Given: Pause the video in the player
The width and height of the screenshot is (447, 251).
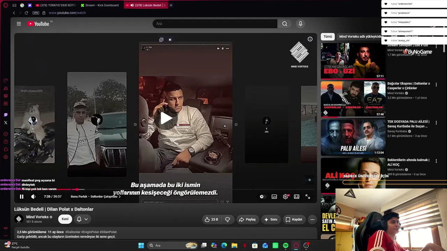Looking at the screenshot, I should pos(22,197).
